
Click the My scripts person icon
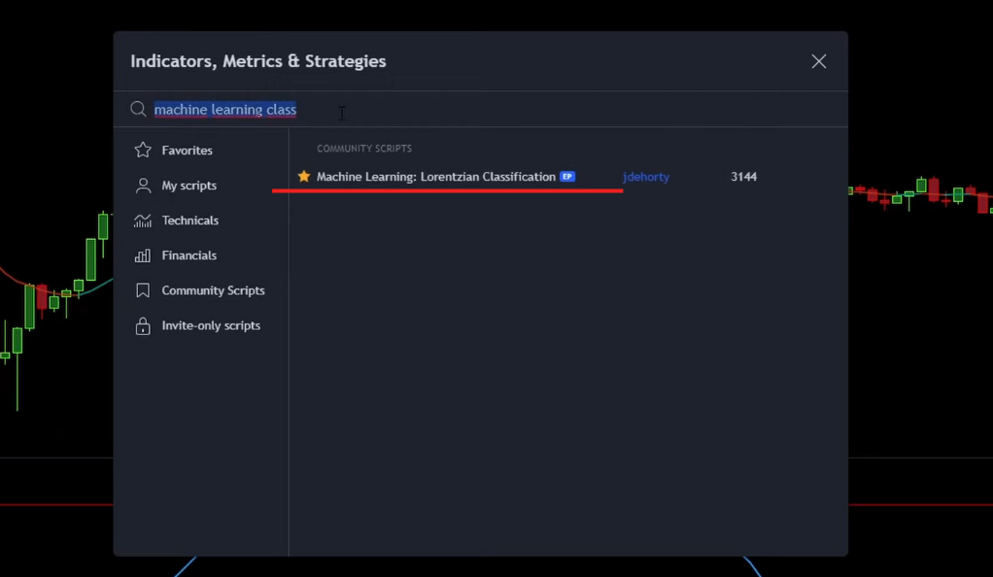pyautogui.click(x=143, y=185)
